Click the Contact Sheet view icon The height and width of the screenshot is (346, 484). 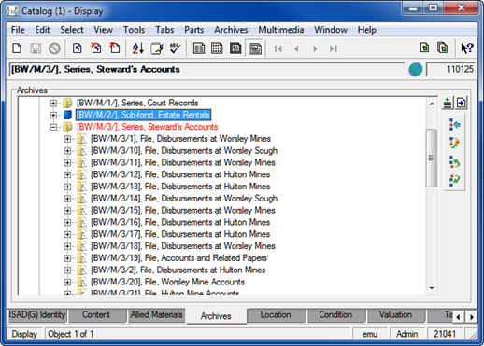tap(255, 48)
